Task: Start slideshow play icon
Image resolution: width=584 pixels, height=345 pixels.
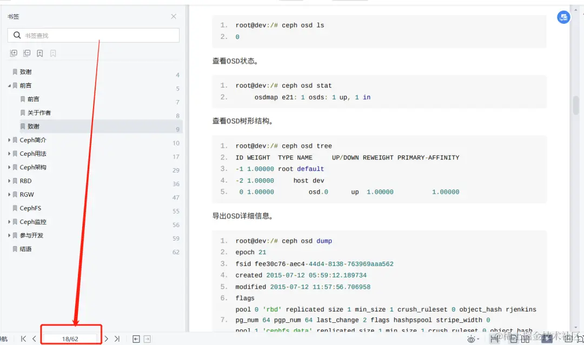Action: (x=547, y=339)
